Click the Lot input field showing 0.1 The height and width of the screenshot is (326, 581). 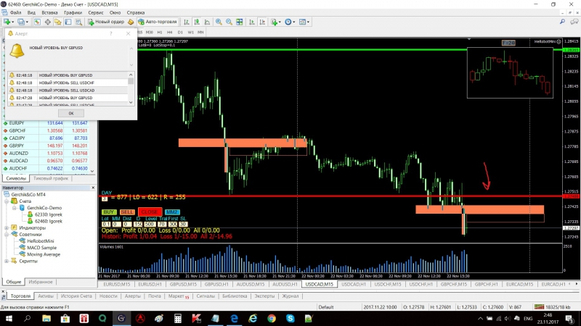coord(106,225)
